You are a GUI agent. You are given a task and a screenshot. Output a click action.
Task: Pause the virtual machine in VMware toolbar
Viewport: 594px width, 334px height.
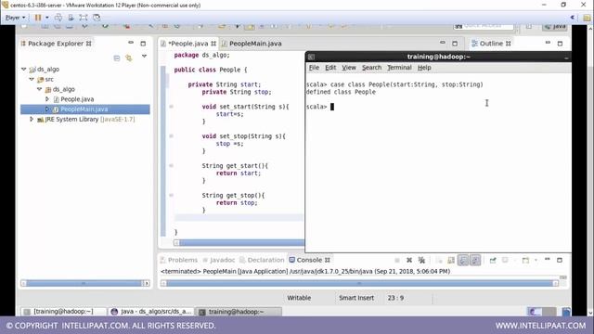point(38,18)
